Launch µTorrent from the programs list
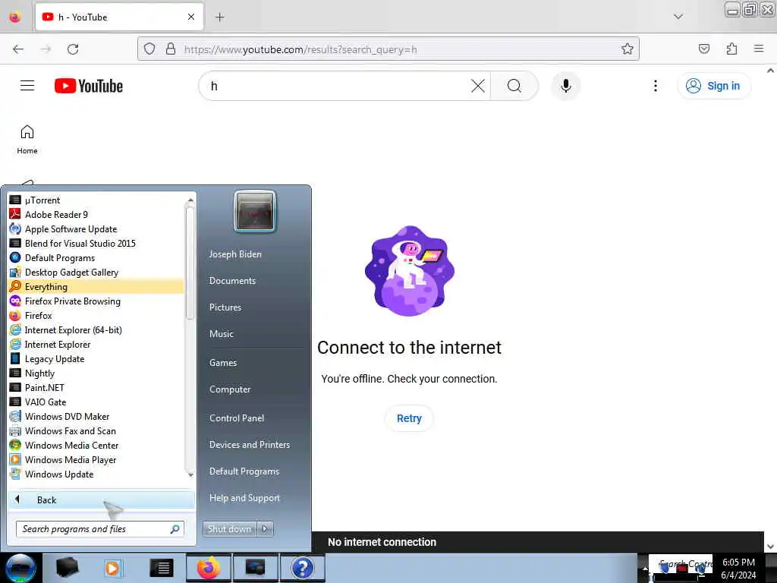Image resolution: width=777 pixels, height=583 pixels. pos(96,200)
